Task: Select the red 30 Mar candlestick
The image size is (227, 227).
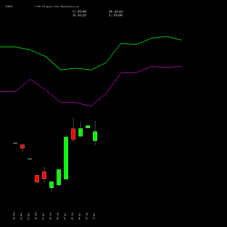Action: [37, 179]
